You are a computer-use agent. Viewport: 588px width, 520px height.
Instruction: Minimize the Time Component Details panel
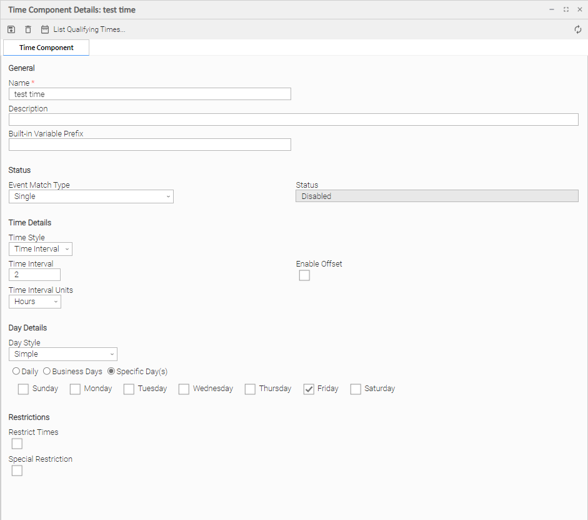pos(552,10)
